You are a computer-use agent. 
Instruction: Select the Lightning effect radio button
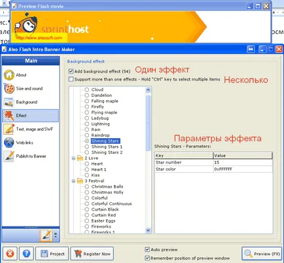click(87, 124)
